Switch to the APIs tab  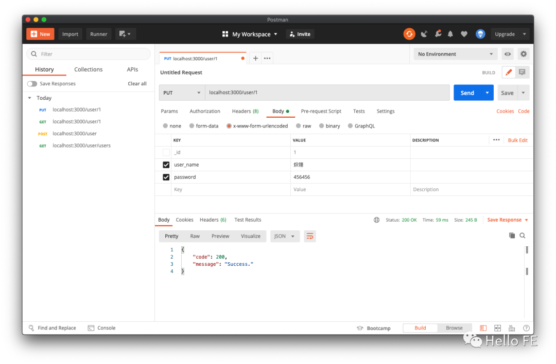(x=132, y=69)
